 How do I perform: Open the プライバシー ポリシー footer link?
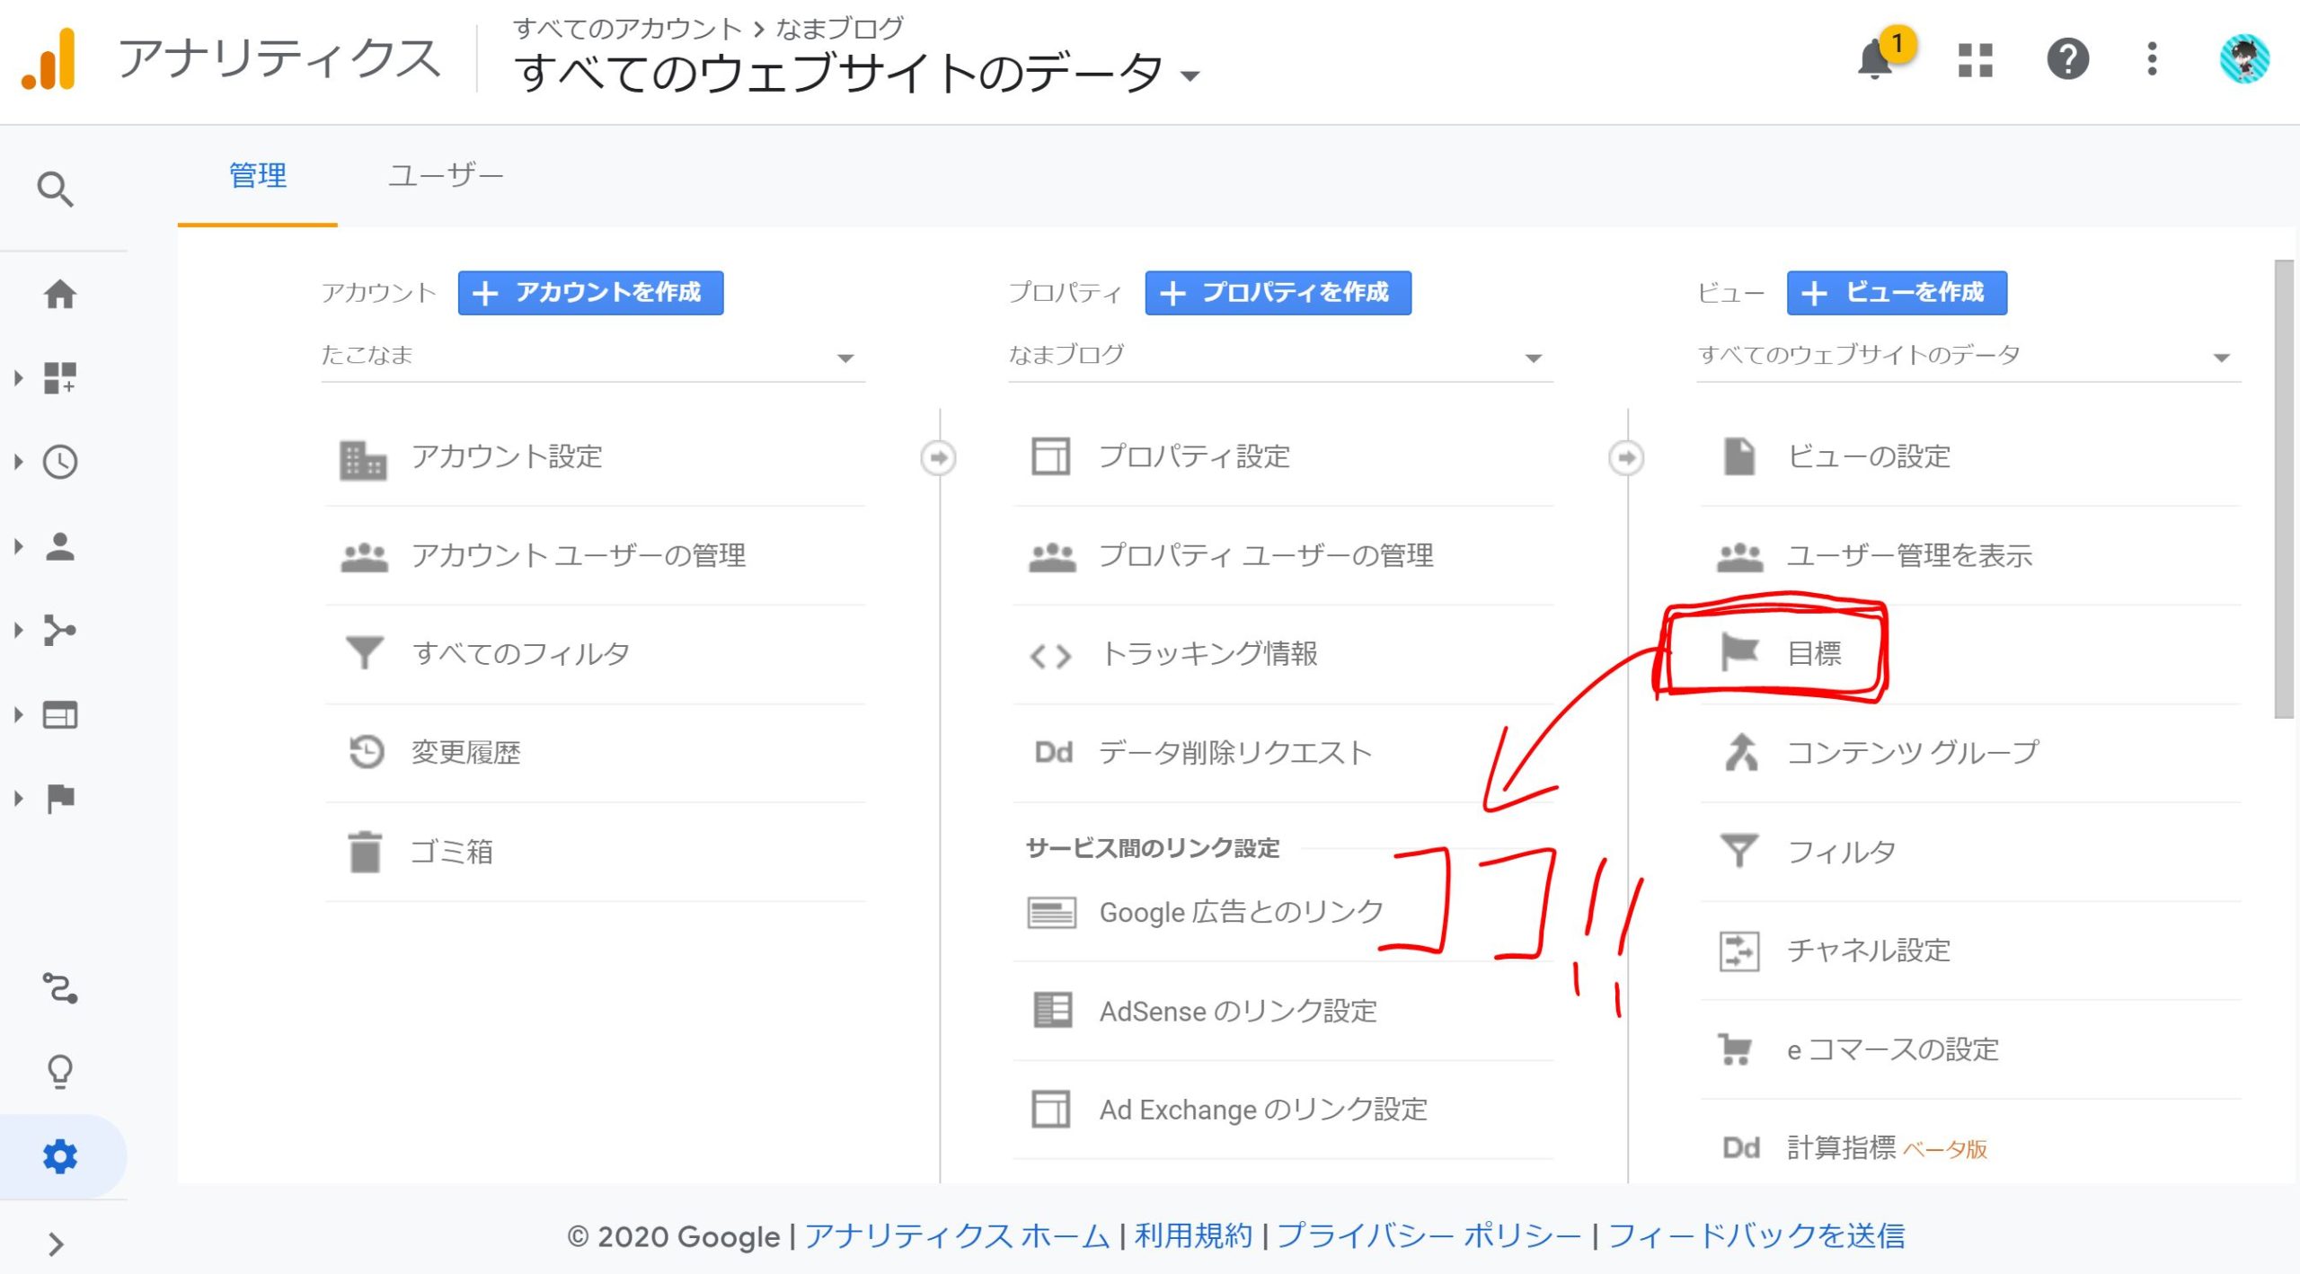1429,1236
